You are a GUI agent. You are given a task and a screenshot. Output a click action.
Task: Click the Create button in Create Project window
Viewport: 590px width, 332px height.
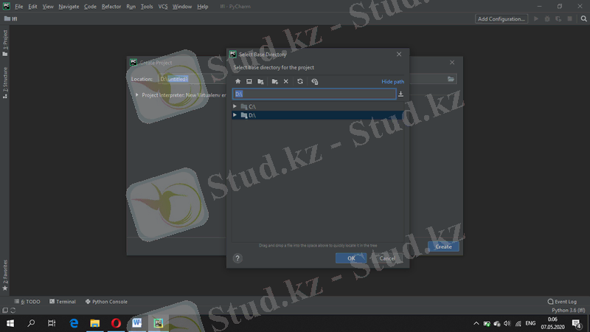click(x=443, y=246)
